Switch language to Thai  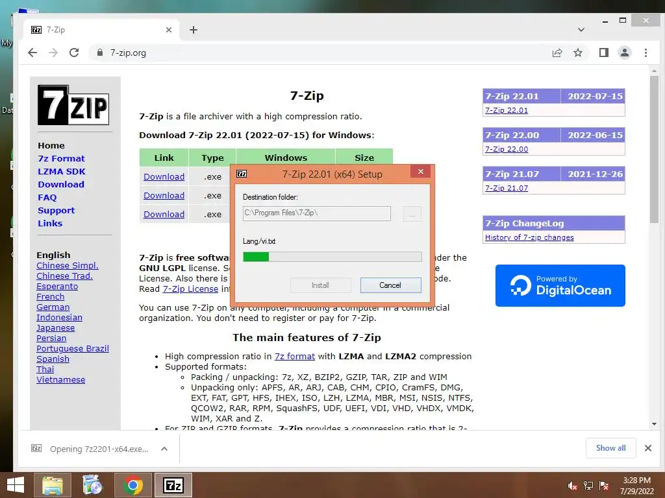[x=45, y=369]
